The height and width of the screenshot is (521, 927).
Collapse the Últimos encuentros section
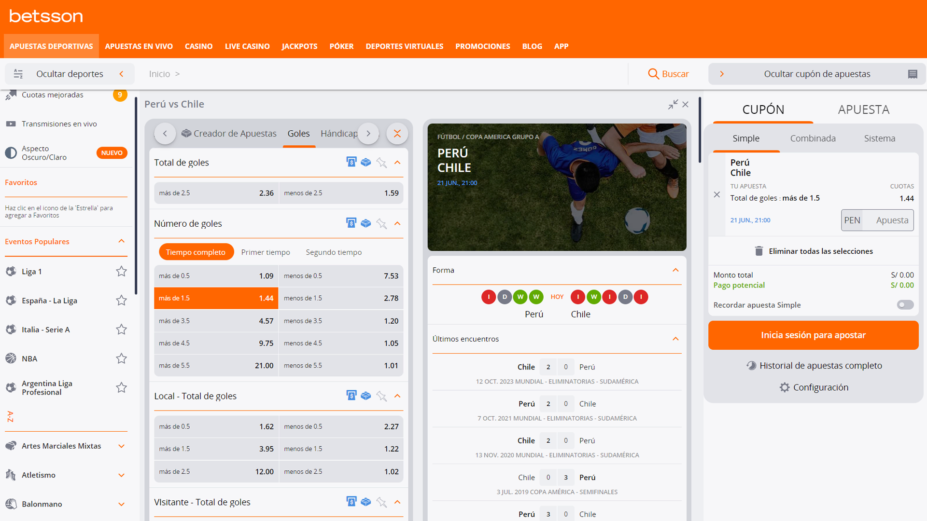tap(675, 339)
